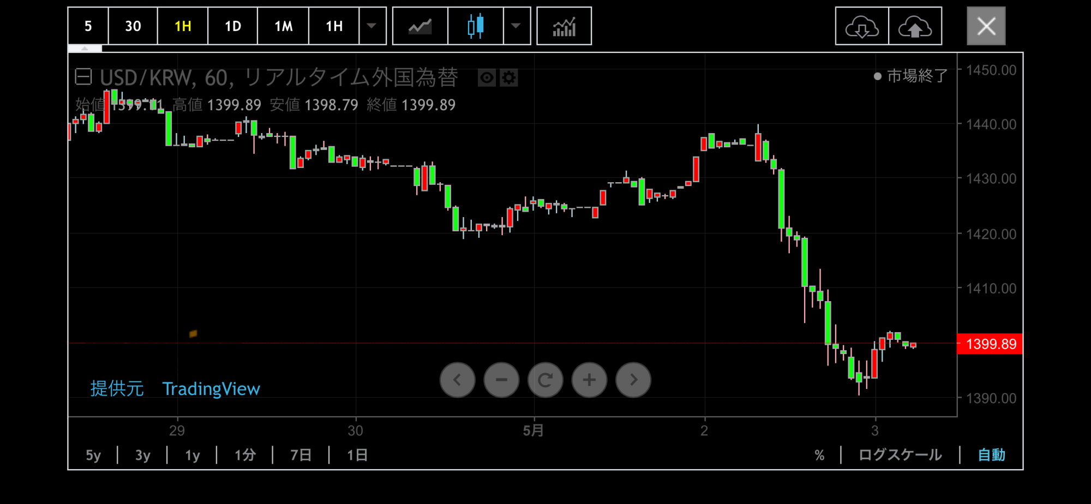
Task: Click the 1450.00 price axis label
Action: (991, 70)
